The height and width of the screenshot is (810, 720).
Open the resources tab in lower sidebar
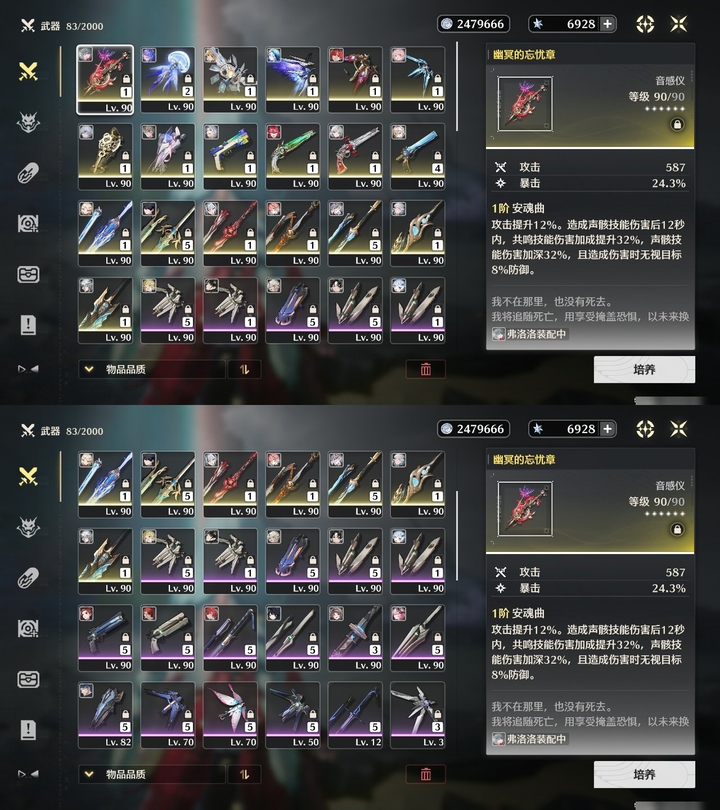pos(28,628)
